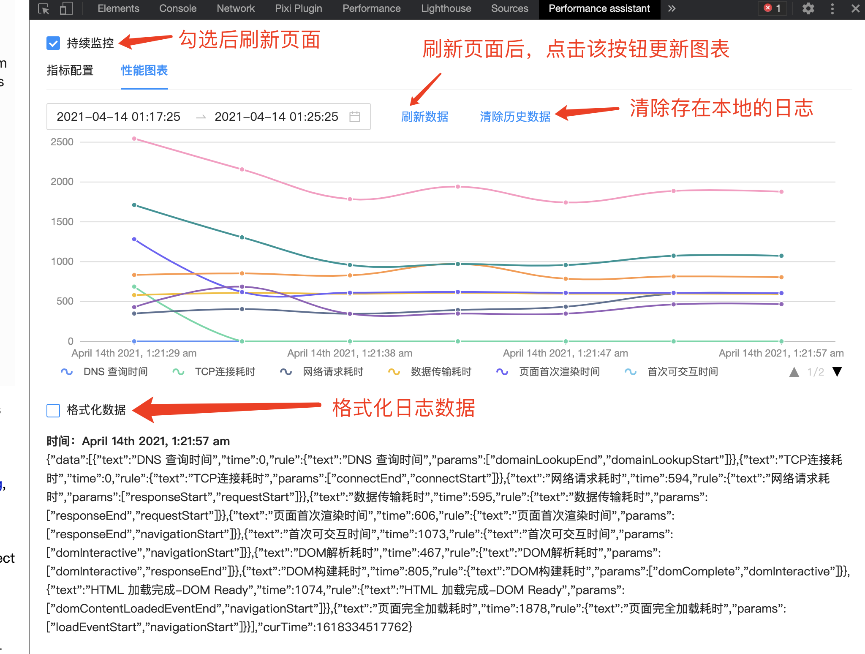
Task: Click the 清除历史数据 link
Action: [x=515, y=117]
